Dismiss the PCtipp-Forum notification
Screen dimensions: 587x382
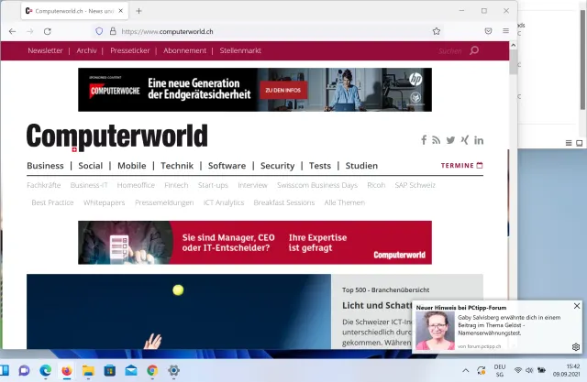(577, 306)
